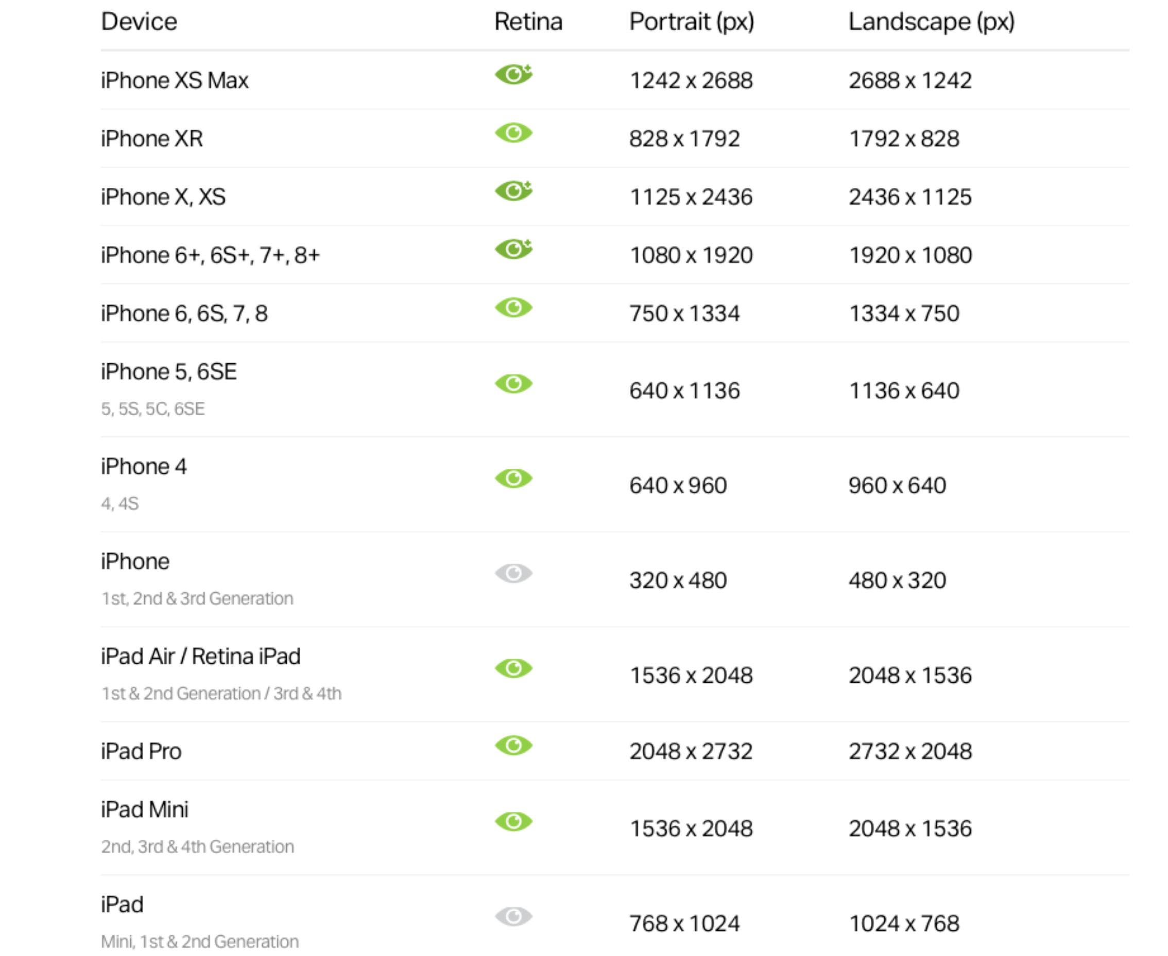
Task: Click the Portrait (px) column header
Action: (691, 22)
